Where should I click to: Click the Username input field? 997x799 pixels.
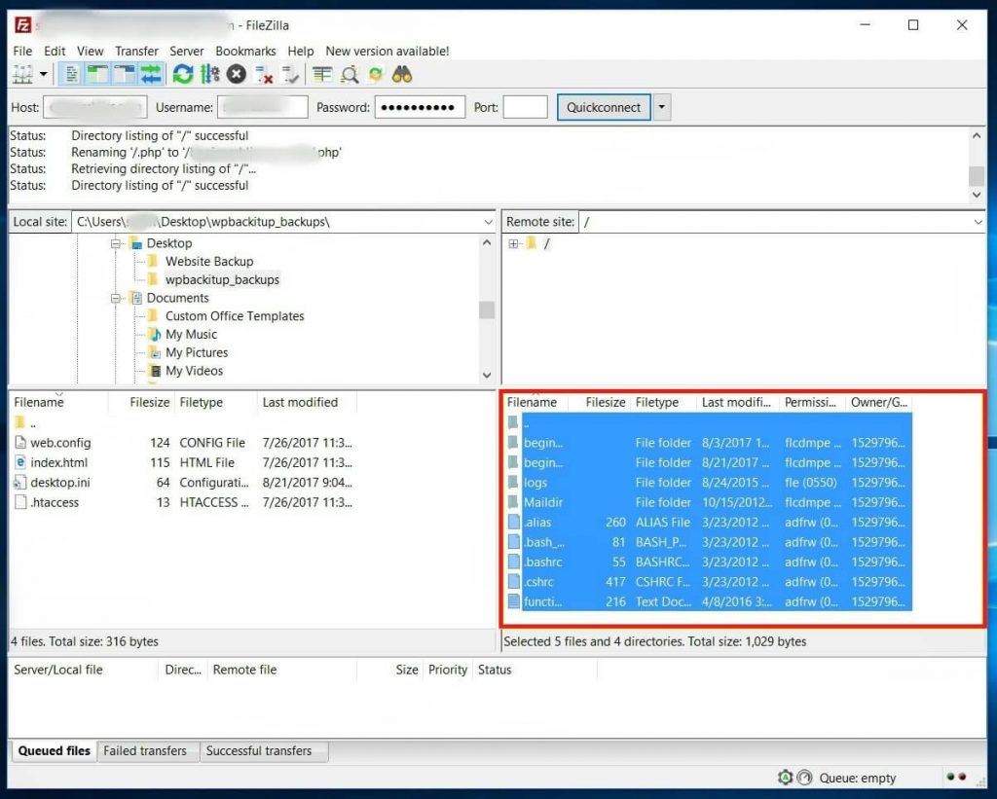click(263, 107)
